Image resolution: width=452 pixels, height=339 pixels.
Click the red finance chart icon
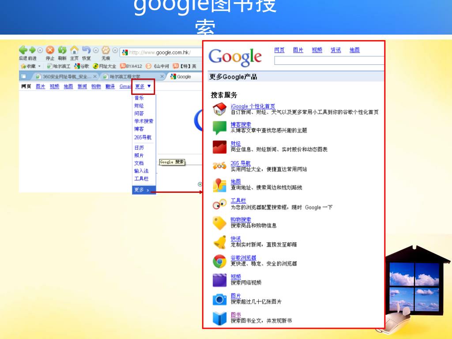click(x=220, y=147)
